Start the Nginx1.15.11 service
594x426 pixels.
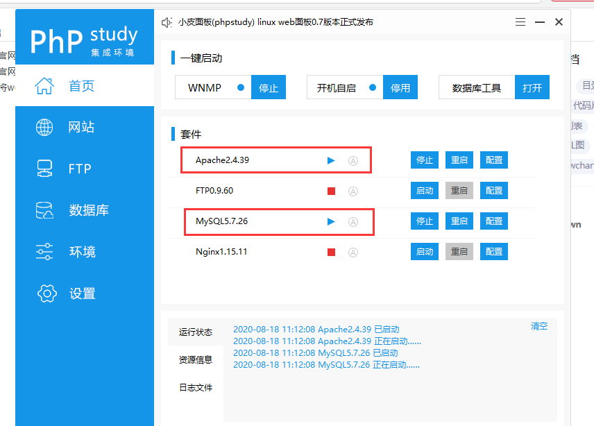click(x=425, y=252)
